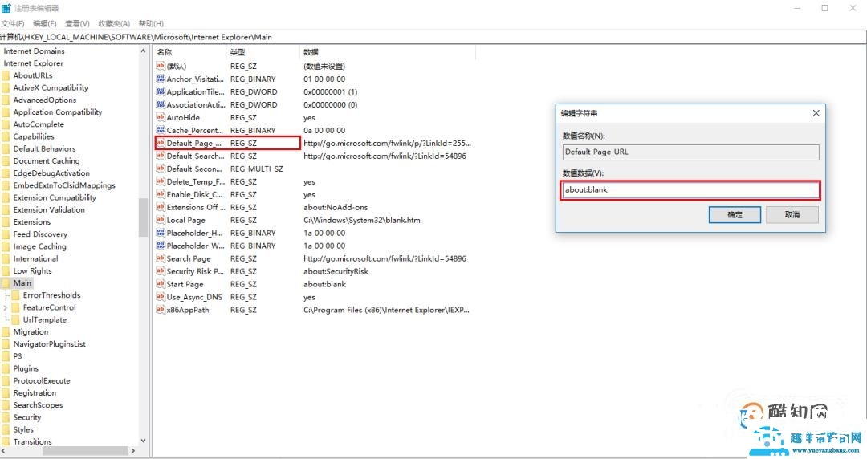Image resolution: width=867 pixels, height=459 pixels.
Task: Select the Extensions Off ... value row
Action: [314, 207]
